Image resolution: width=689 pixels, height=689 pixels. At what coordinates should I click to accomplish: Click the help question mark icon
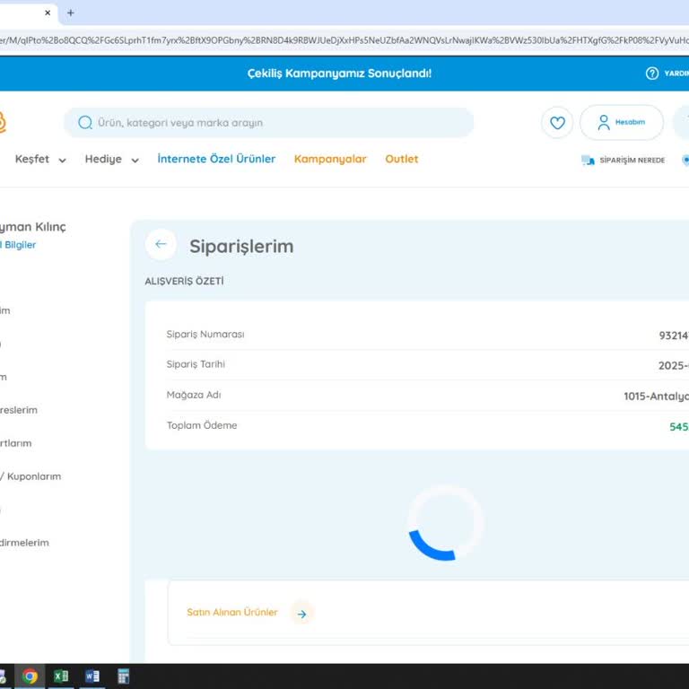coord(652,74)
